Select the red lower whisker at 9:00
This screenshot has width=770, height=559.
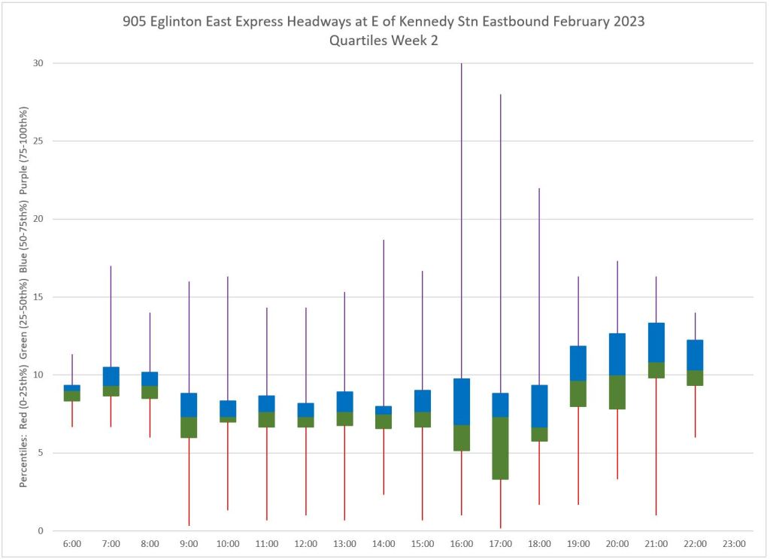(189, 482)
